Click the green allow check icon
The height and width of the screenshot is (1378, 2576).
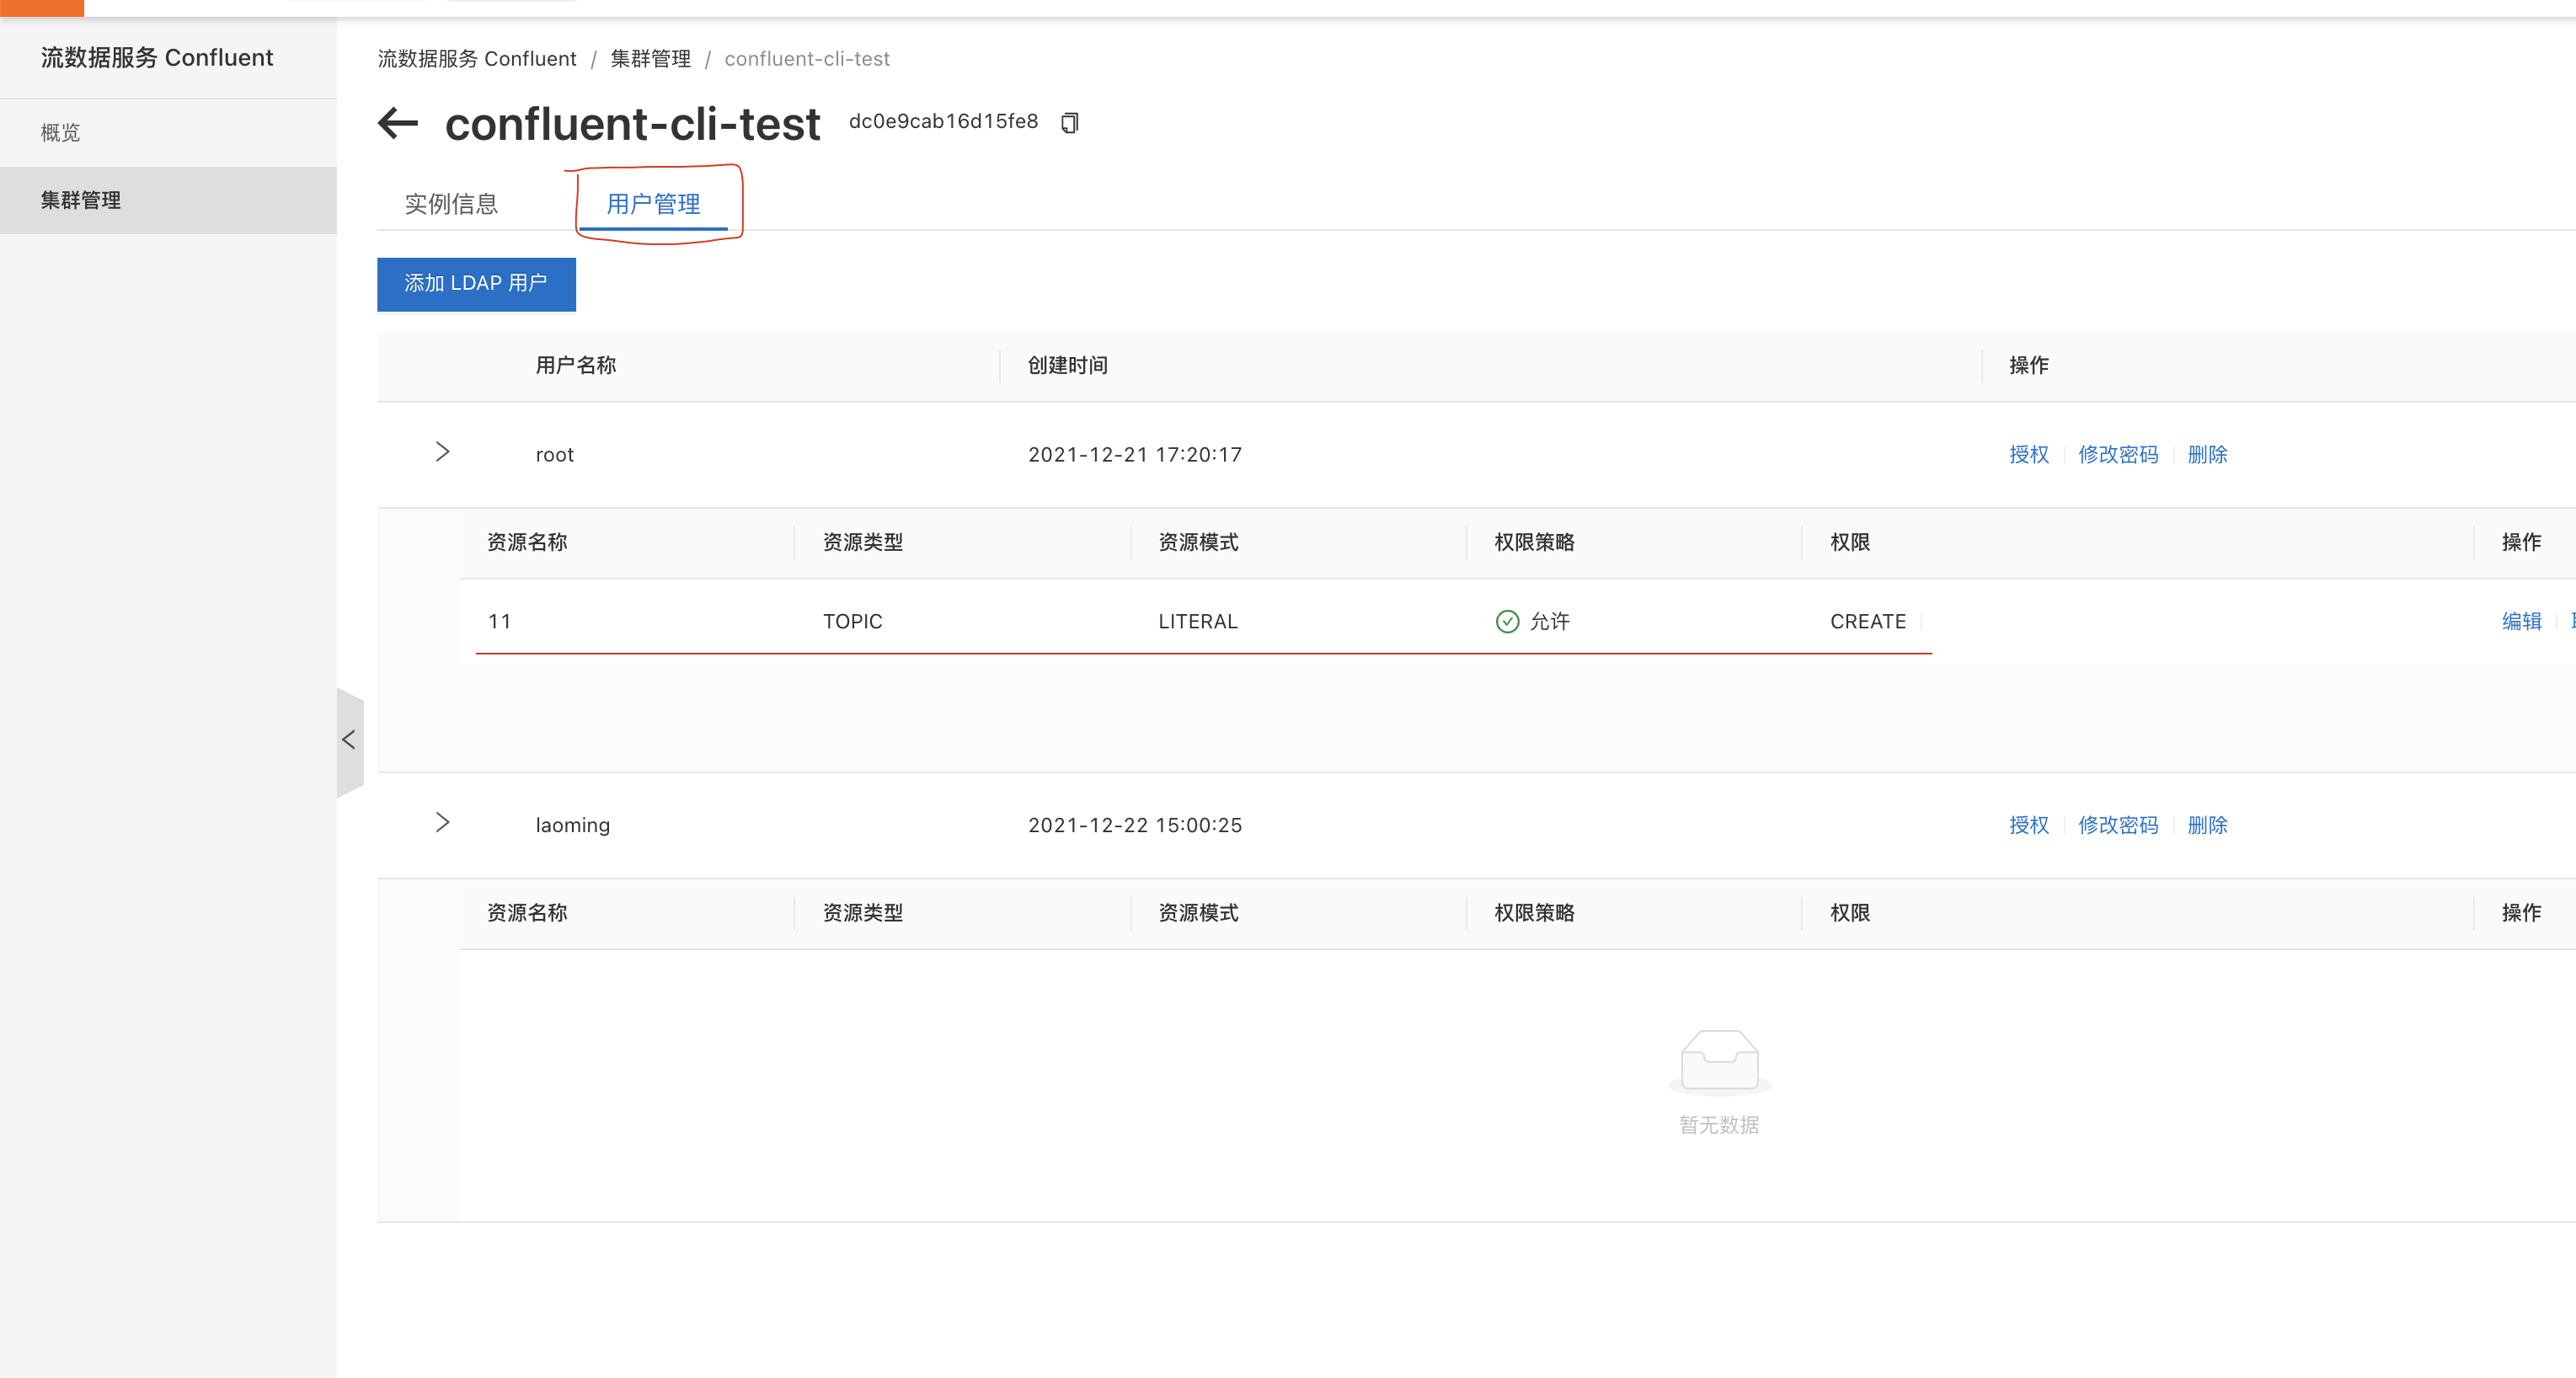coord(1507,622)
